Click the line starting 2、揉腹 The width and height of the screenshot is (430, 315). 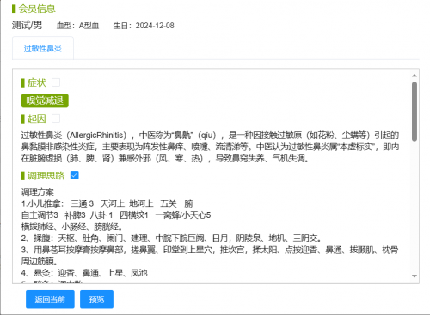click(x=171, y=239)
